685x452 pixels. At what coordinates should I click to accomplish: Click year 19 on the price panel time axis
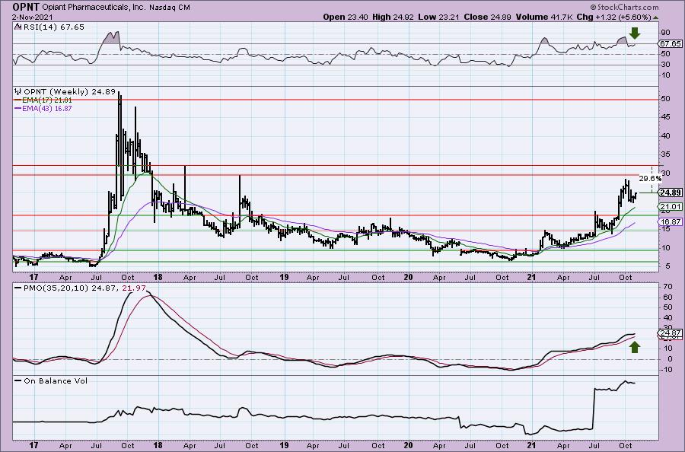285,277
